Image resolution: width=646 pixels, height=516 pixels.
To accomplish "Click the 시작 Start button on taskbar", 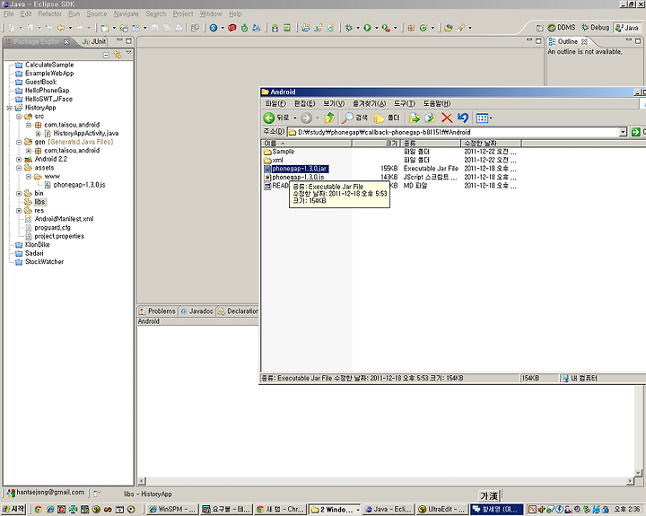I will (13, 509).
